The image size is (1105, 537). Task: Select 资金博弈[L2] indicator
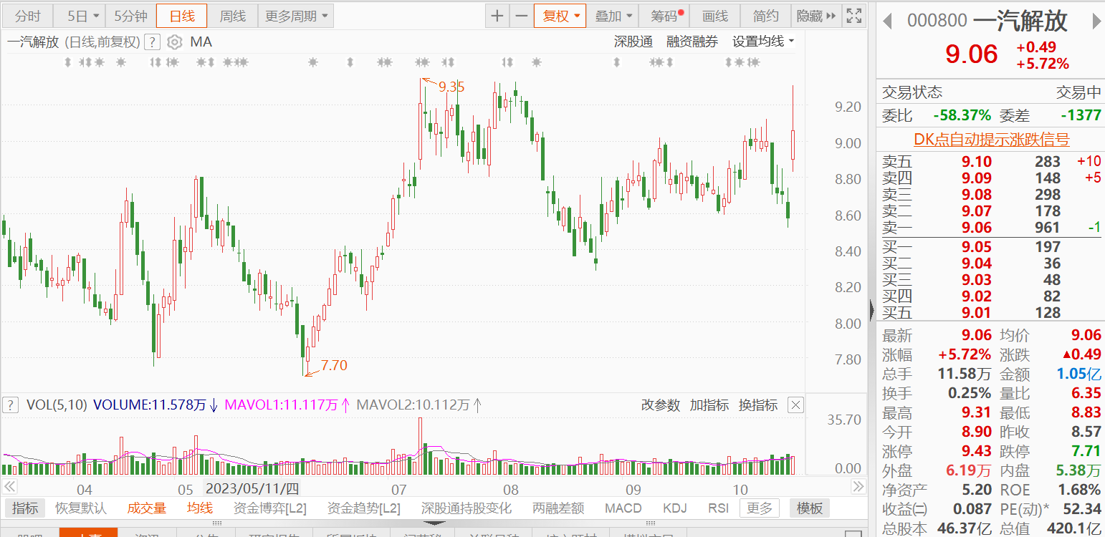270,508
